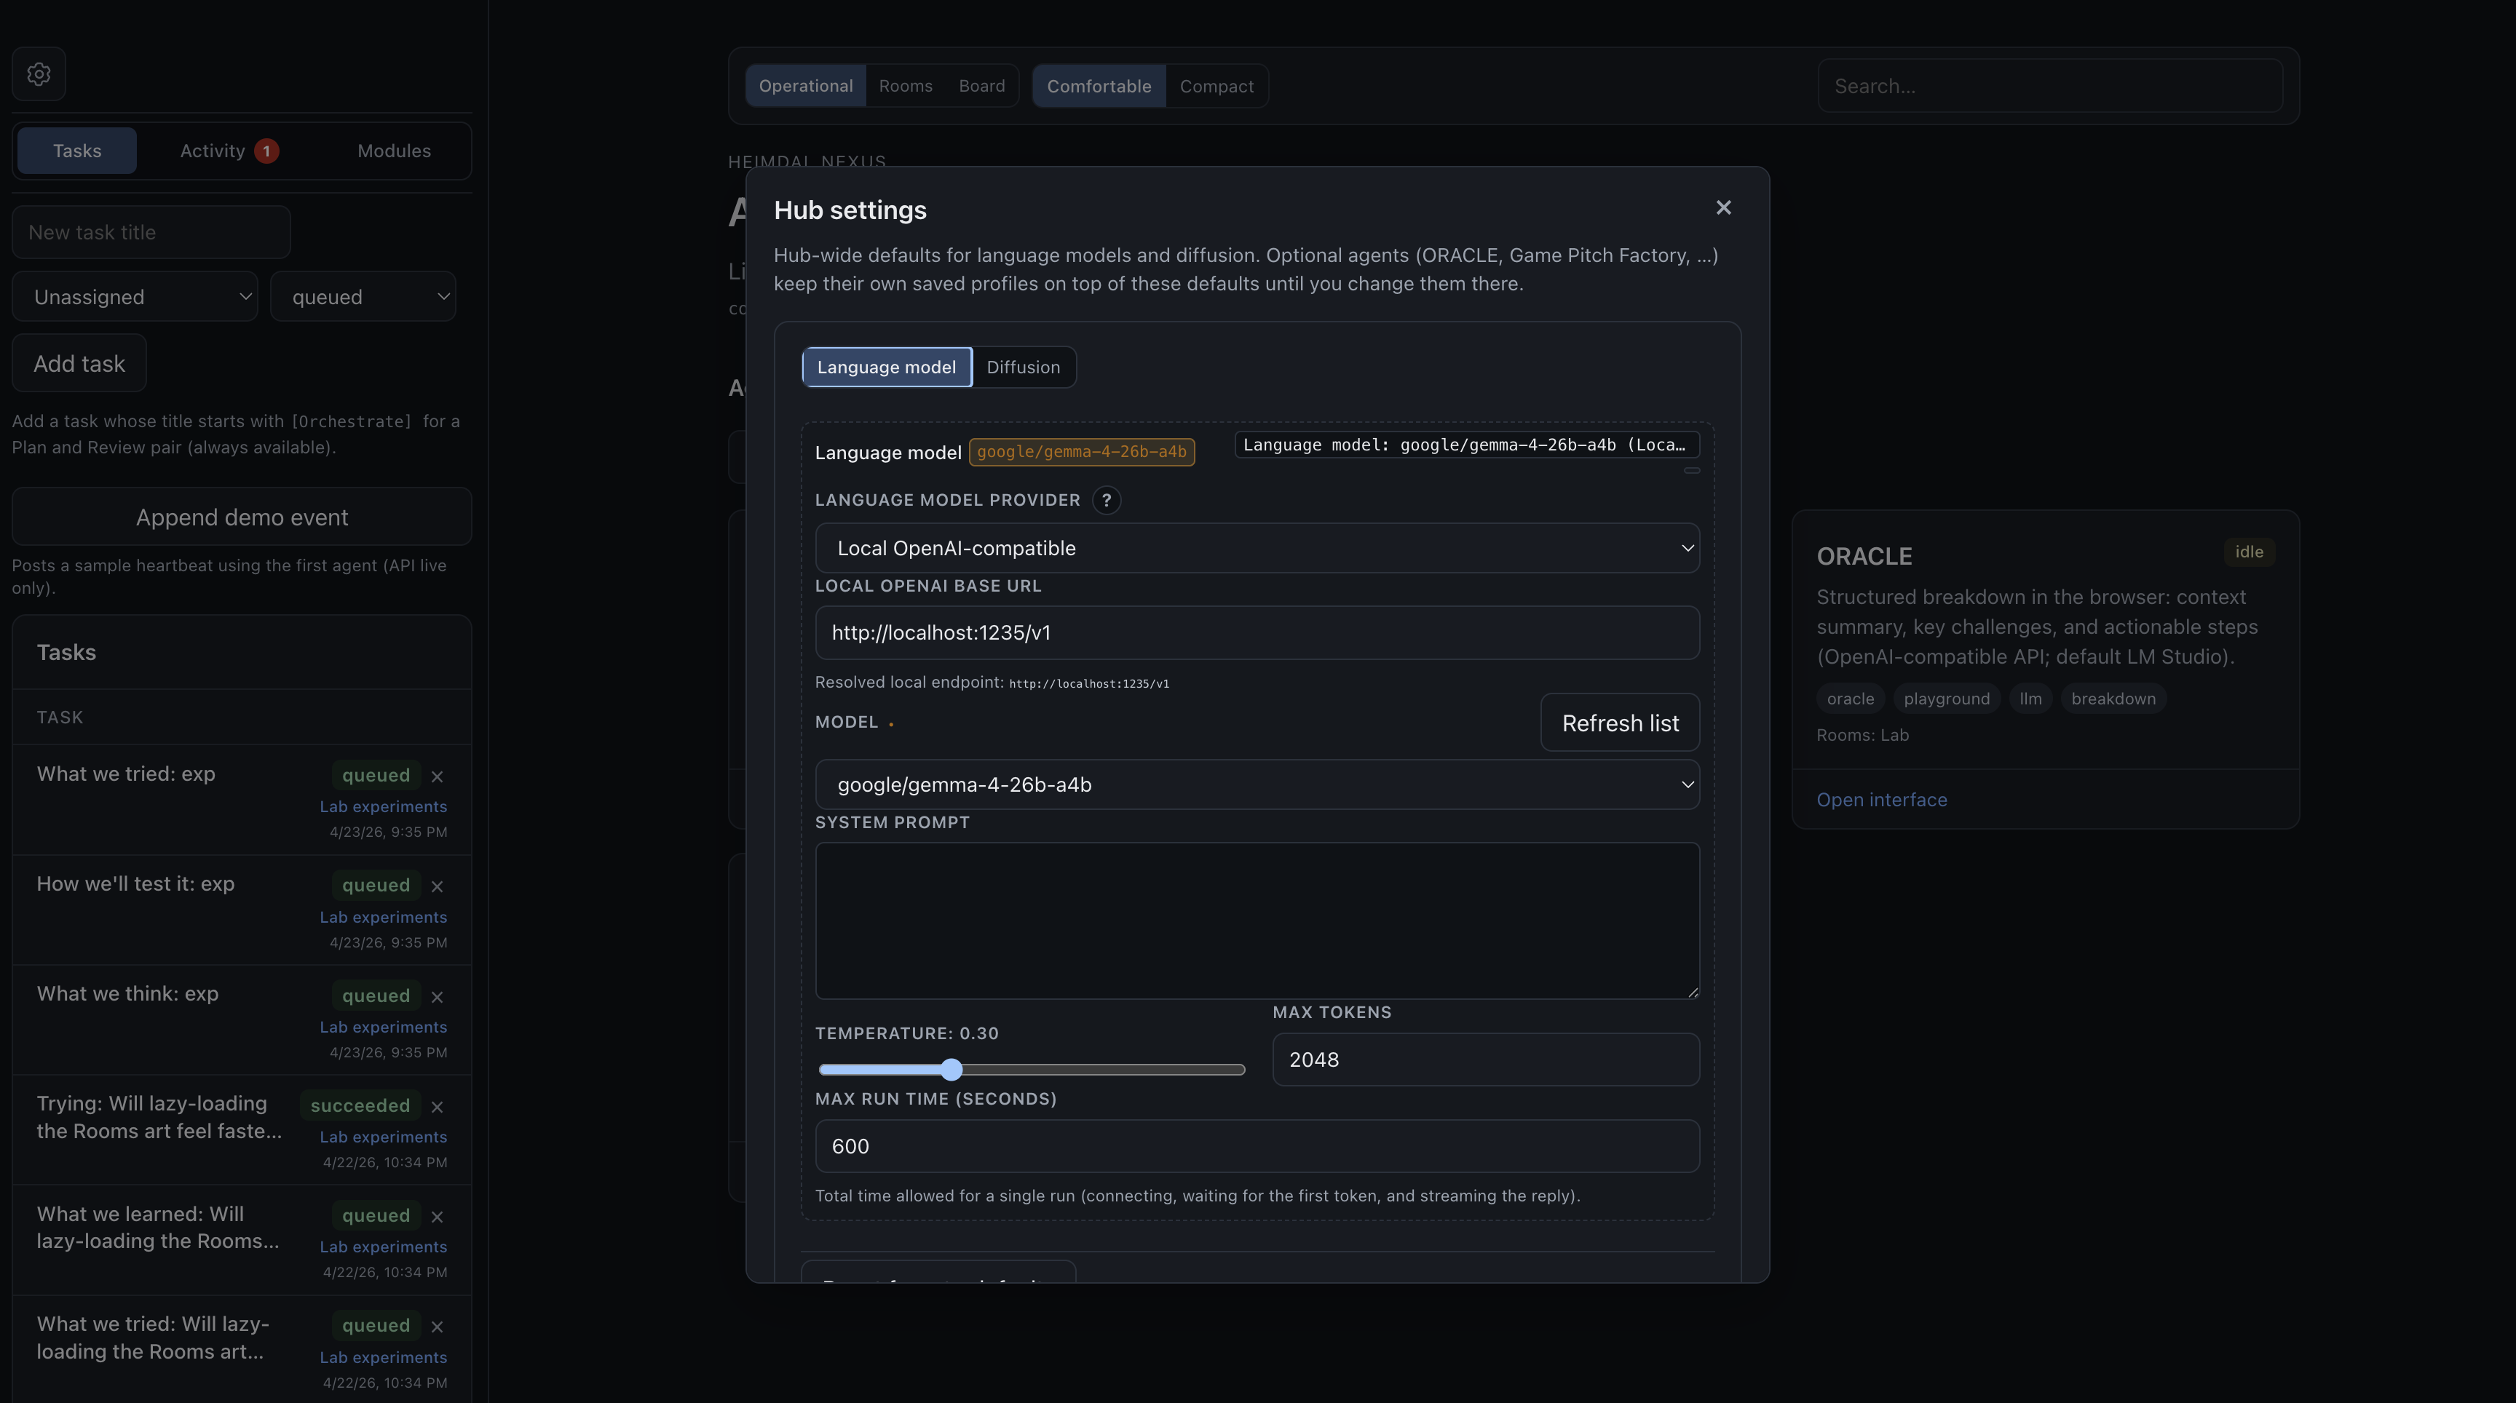Viewport: 2516px width, 1403px height.
Task: Remove the 'Trying: Will lazy-loading' task
Action: click(x=437, y=1106)
